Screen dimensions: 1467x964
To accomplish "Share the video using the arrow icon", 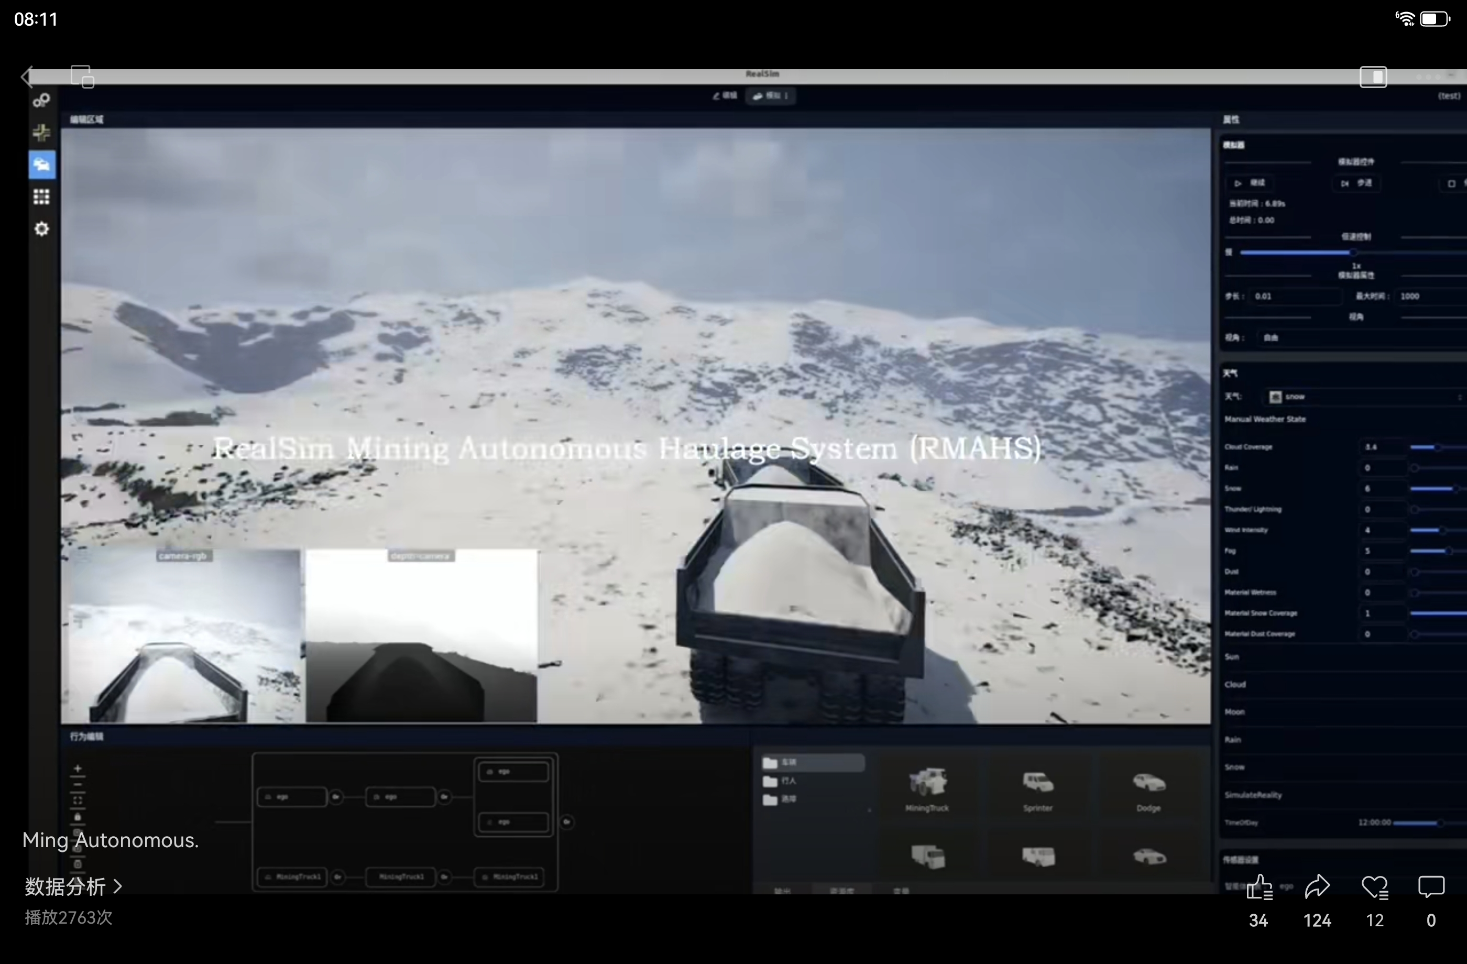I will 1317,887.
